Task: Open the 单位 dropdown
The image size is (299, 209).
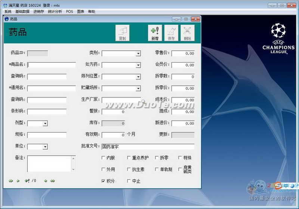Action: coord(45,147)
